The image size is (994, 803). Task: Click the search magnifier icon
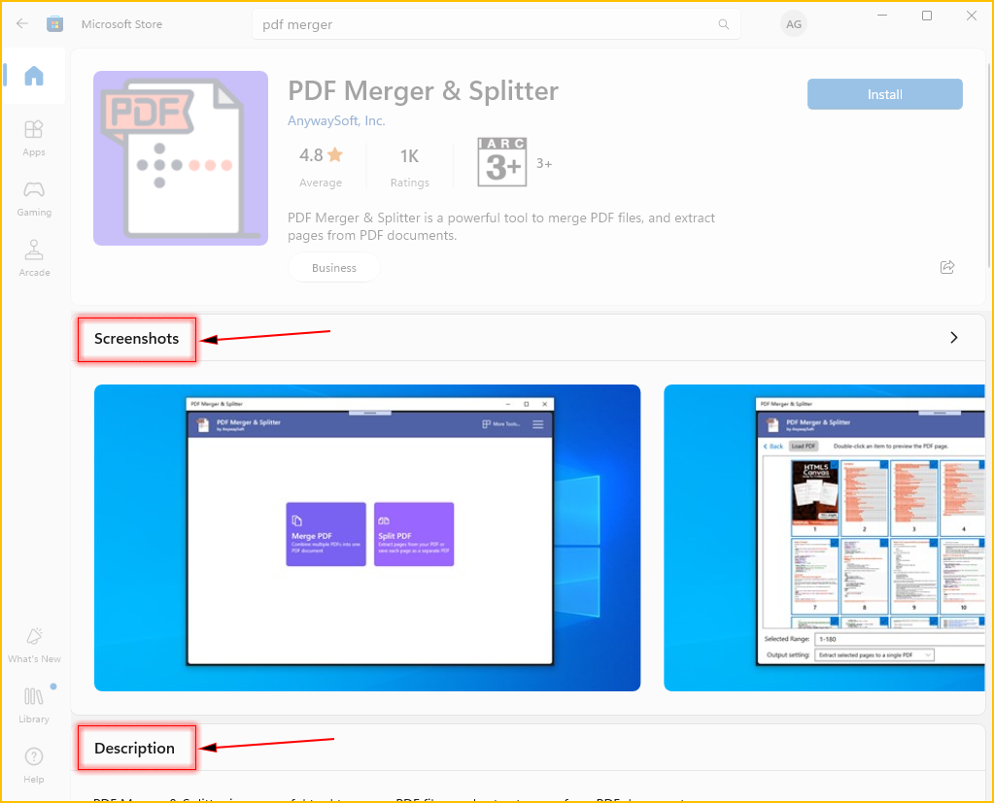click(x=723, y=24)
